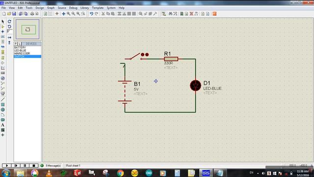The image size is (314, 177).
Task: Select SWITCH in the devices list
Action: click(x=27, y=57)
